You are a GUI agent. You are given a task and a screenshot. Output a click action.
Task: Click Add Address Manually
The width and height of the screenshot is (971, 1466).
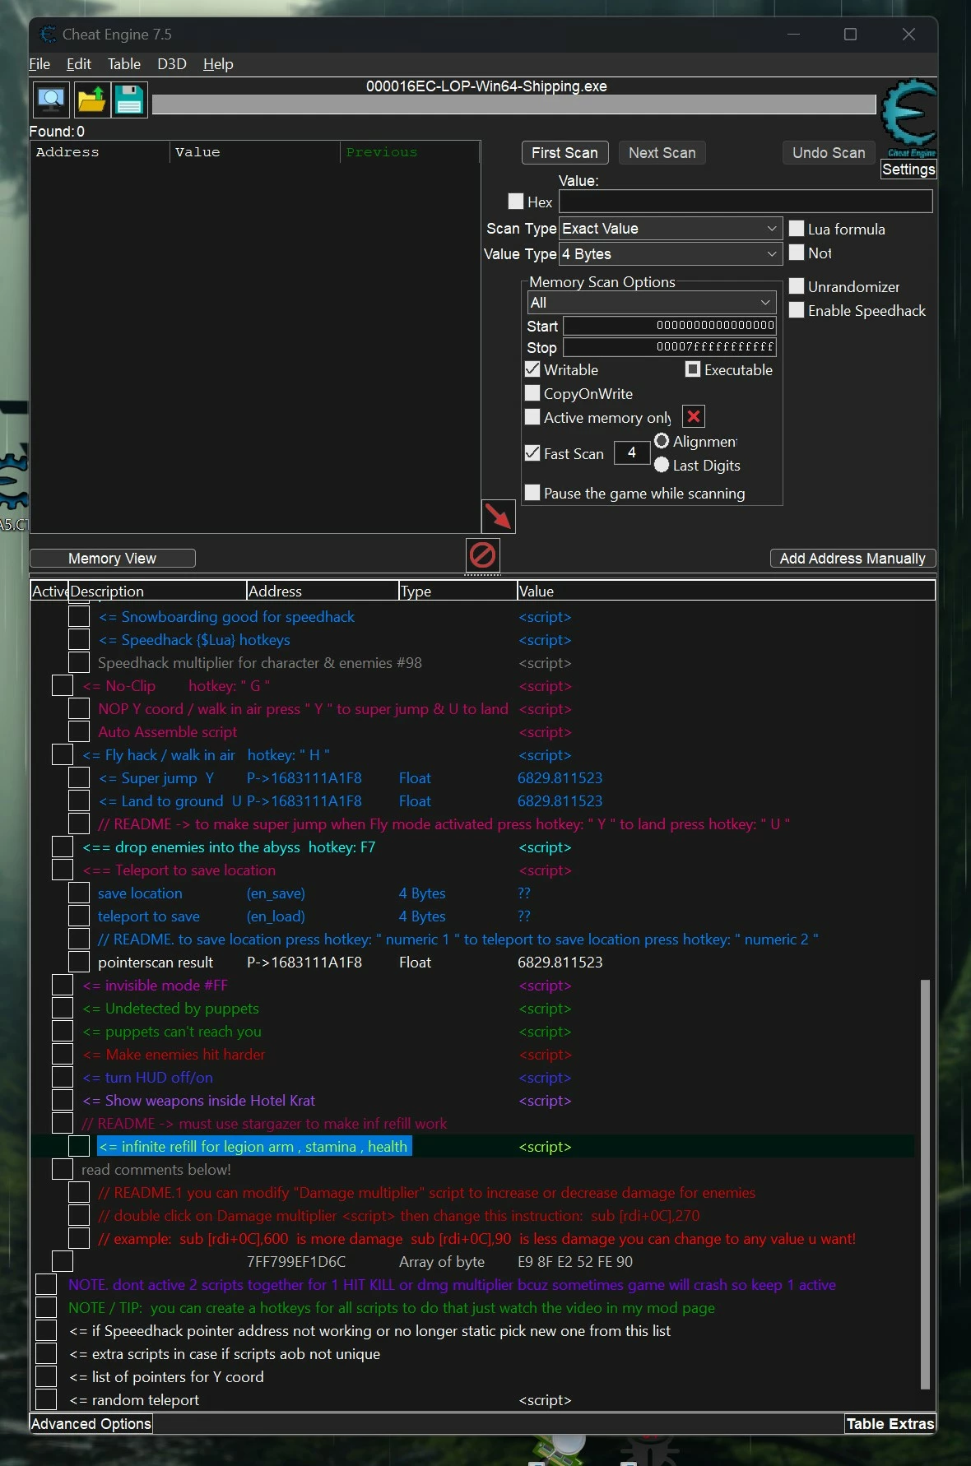coord(853,558)
